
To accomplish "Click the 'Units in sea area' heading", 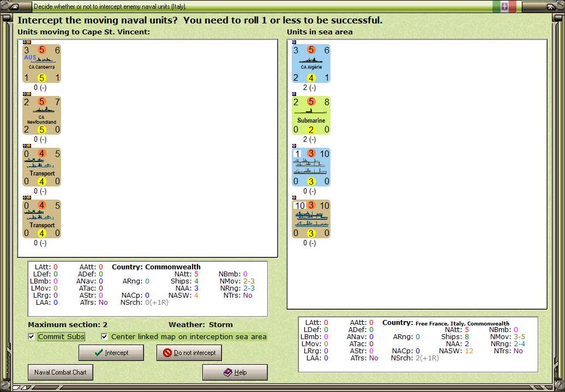I will coord(320,32).
